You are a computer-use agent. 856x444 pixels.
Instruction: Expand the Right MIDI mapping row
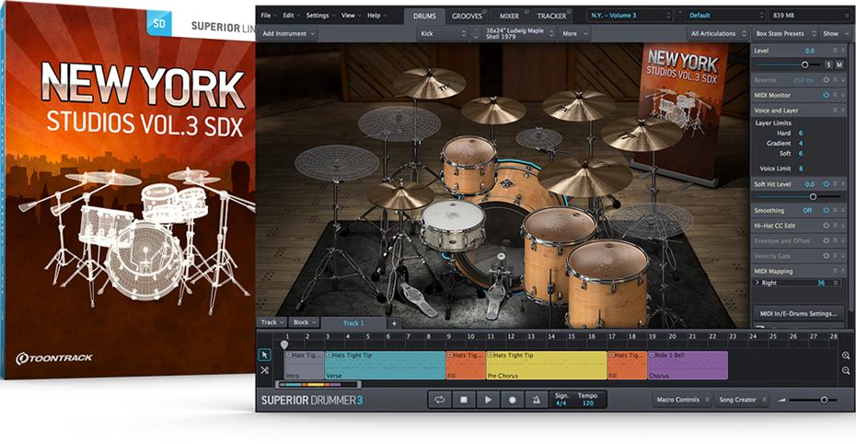click(756, 283)
